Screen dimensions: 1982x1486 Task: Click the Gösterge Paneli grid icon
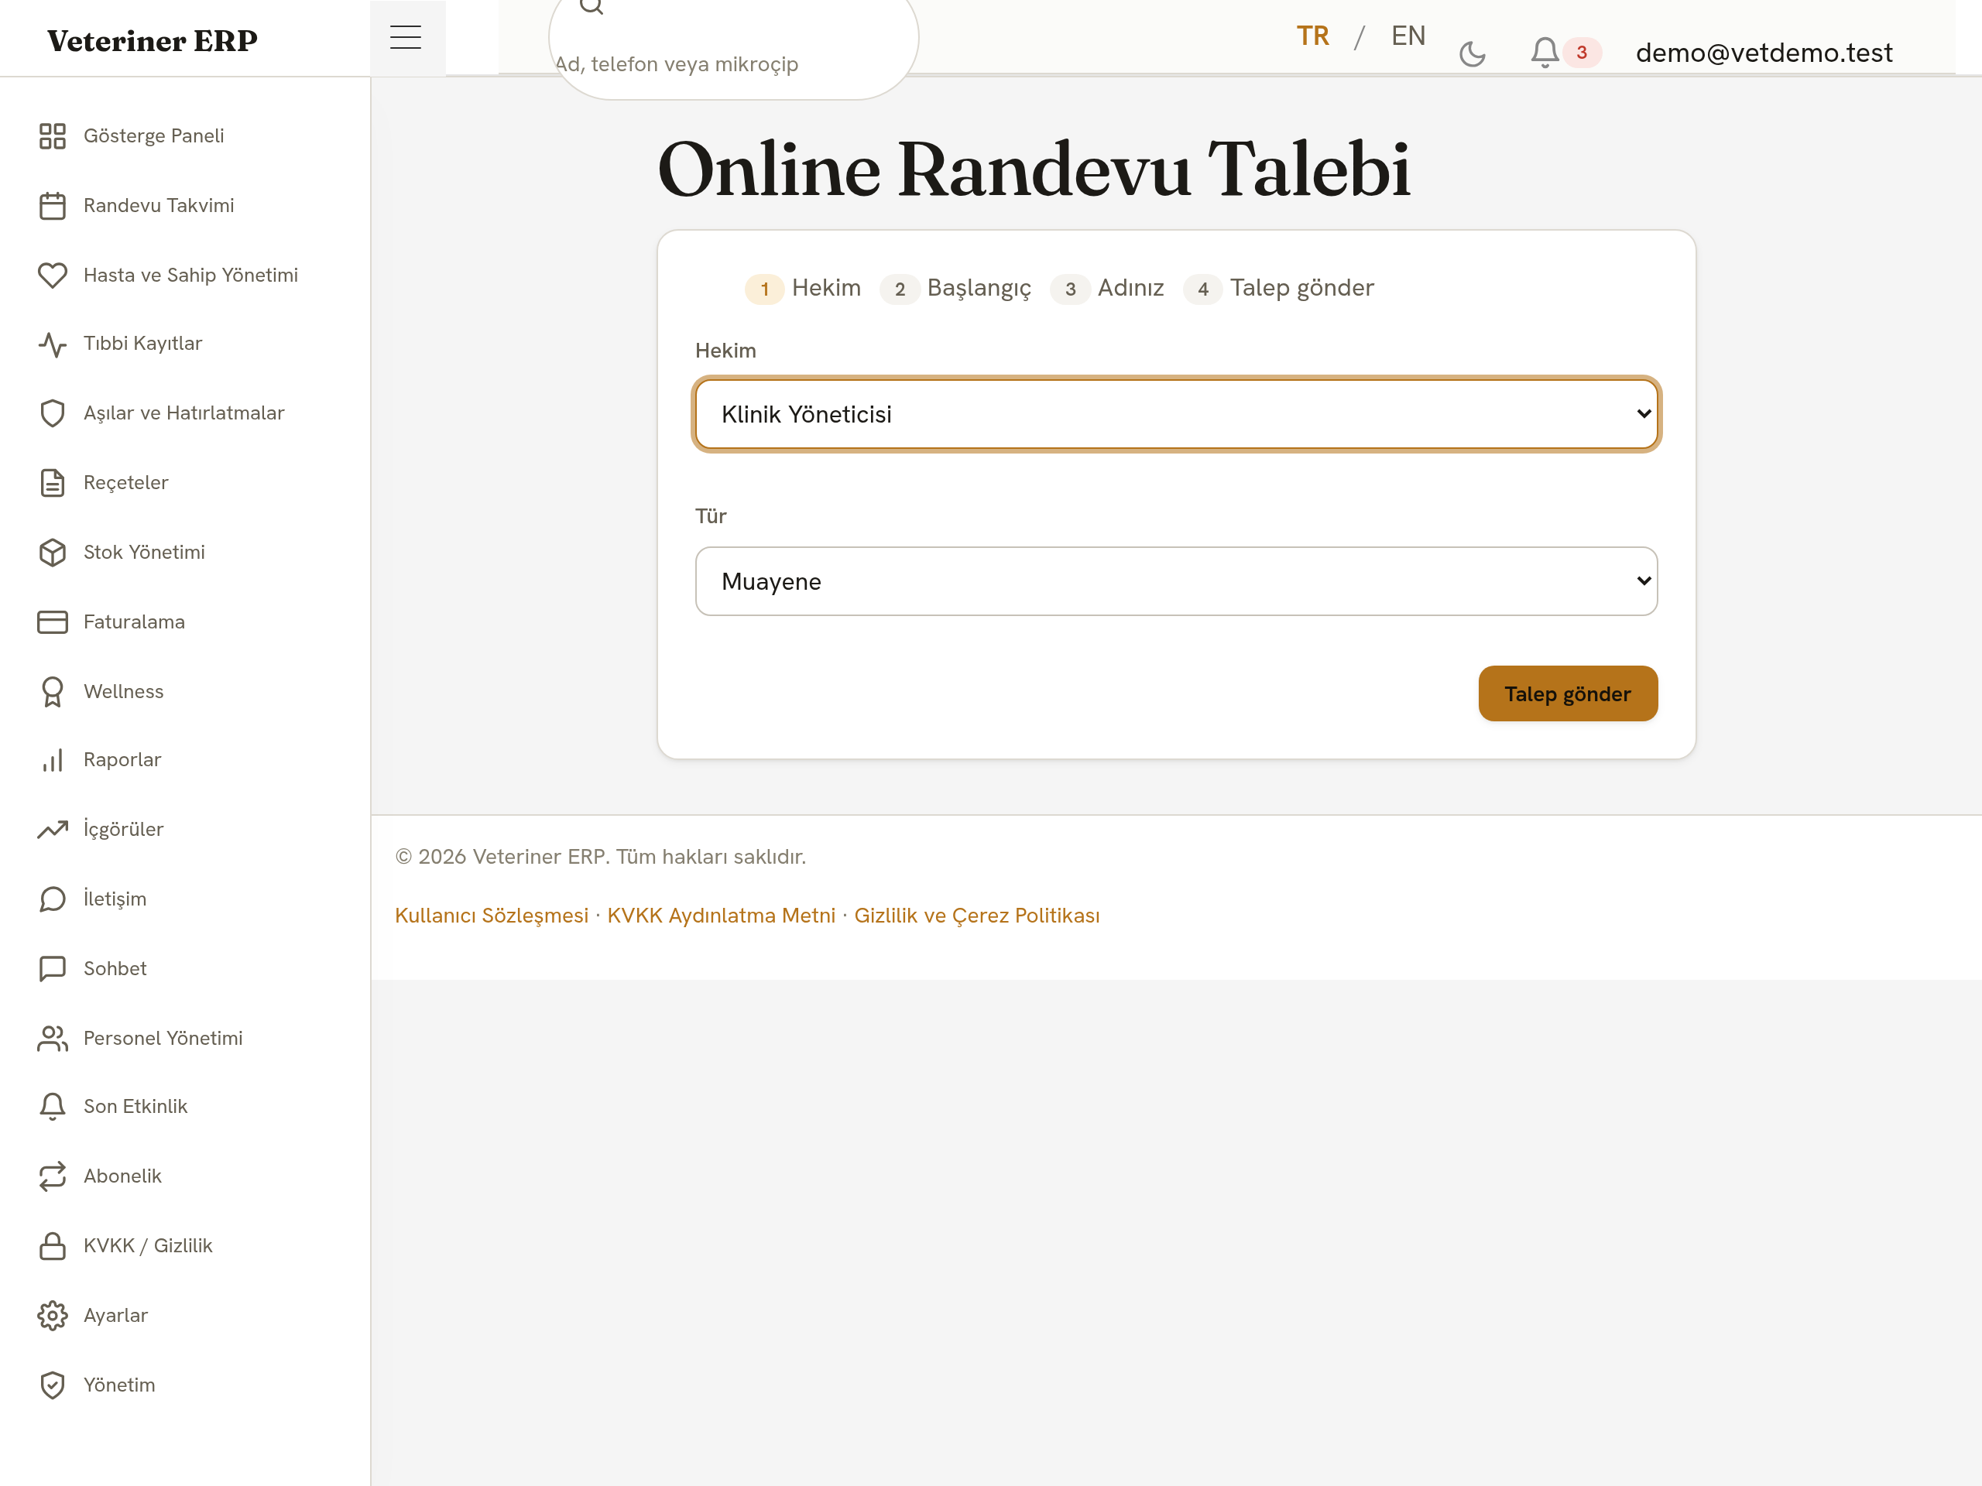tap(53, 136)
